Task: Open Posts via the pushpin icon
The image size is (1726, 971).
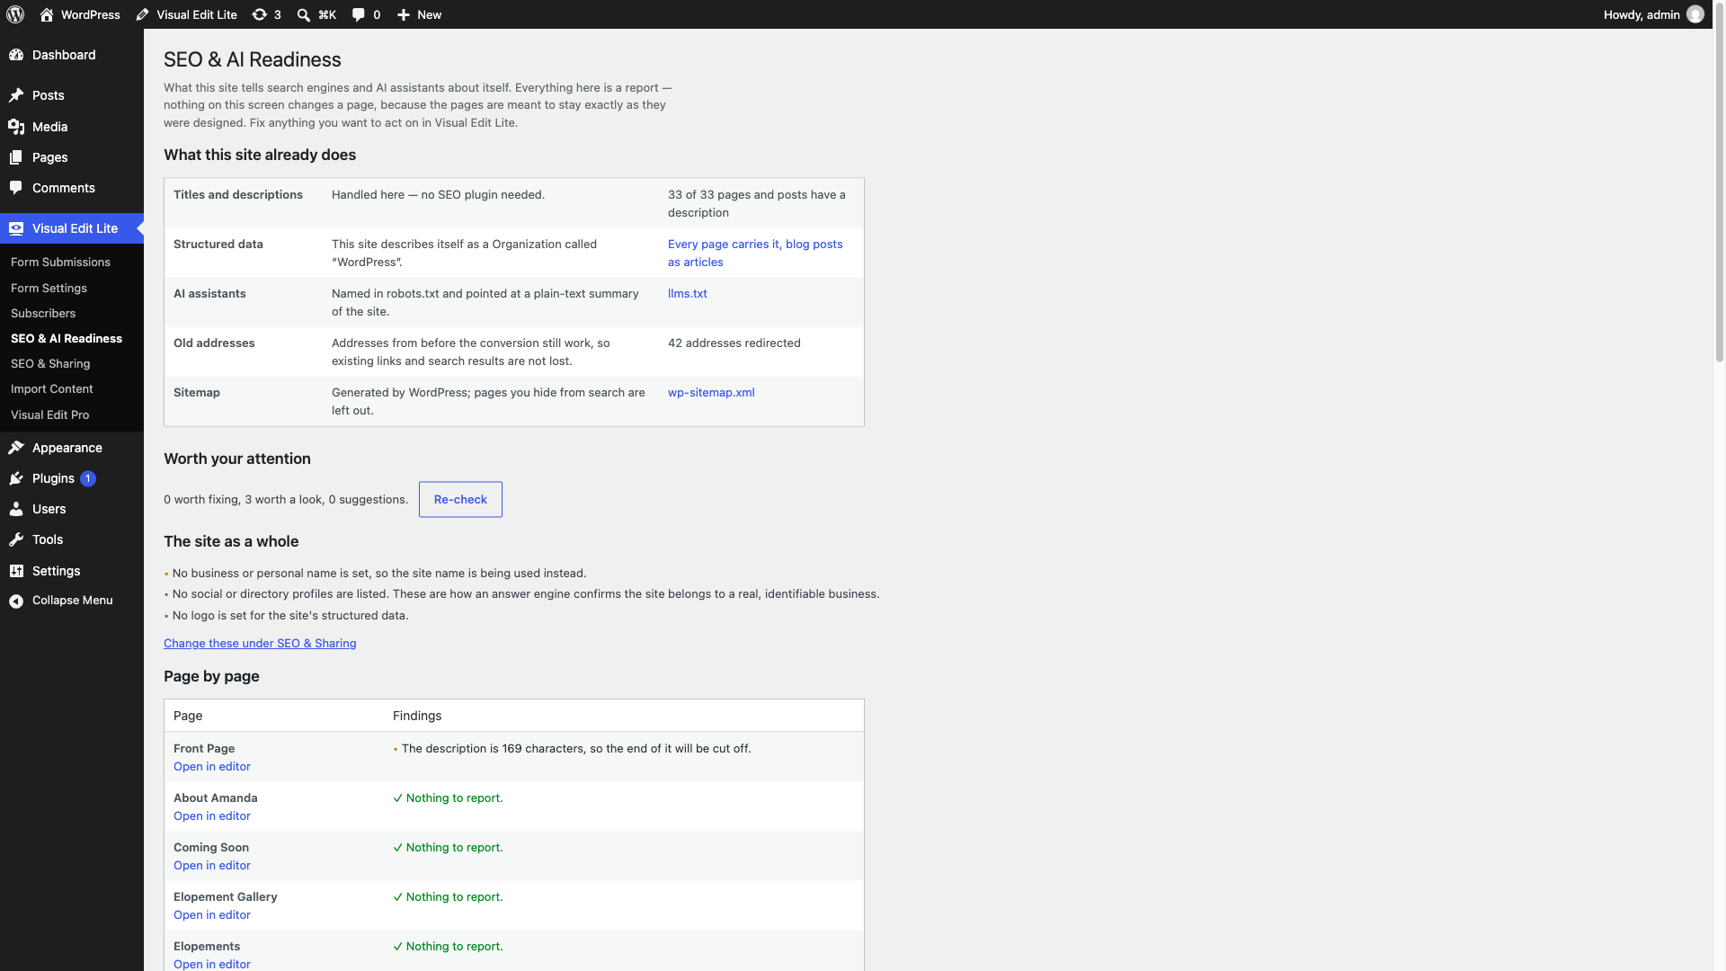Action: 16,95
